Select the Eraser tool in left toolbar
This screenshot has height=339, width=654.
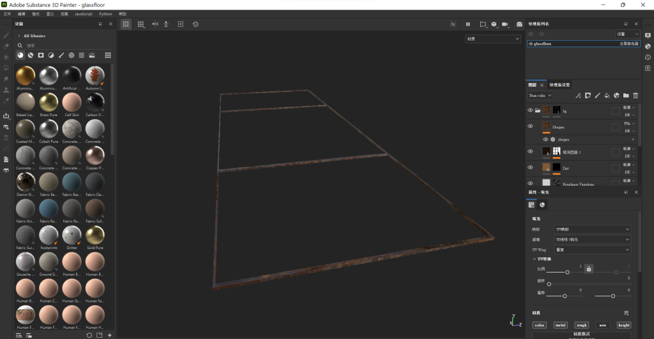(x=6, y=46)
